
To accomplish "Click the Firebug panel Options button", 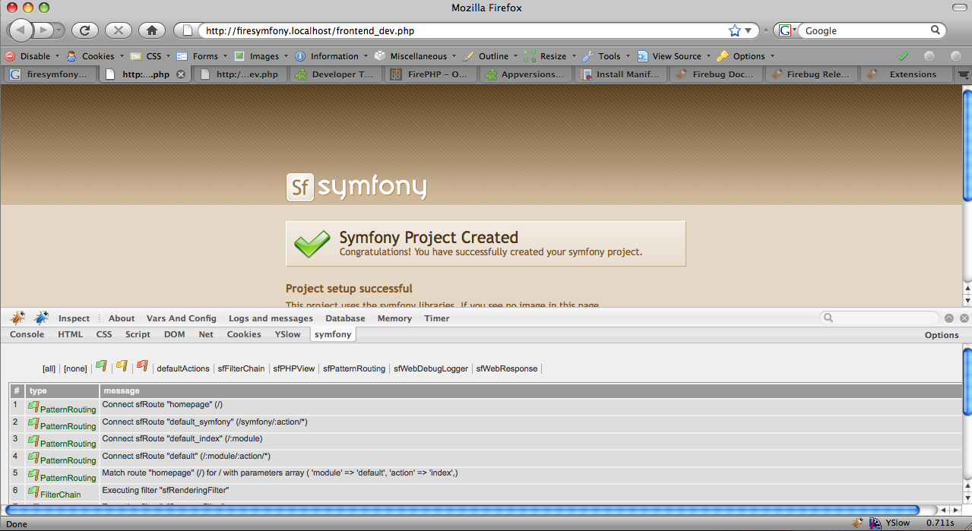I will click(x=942, y=335).
